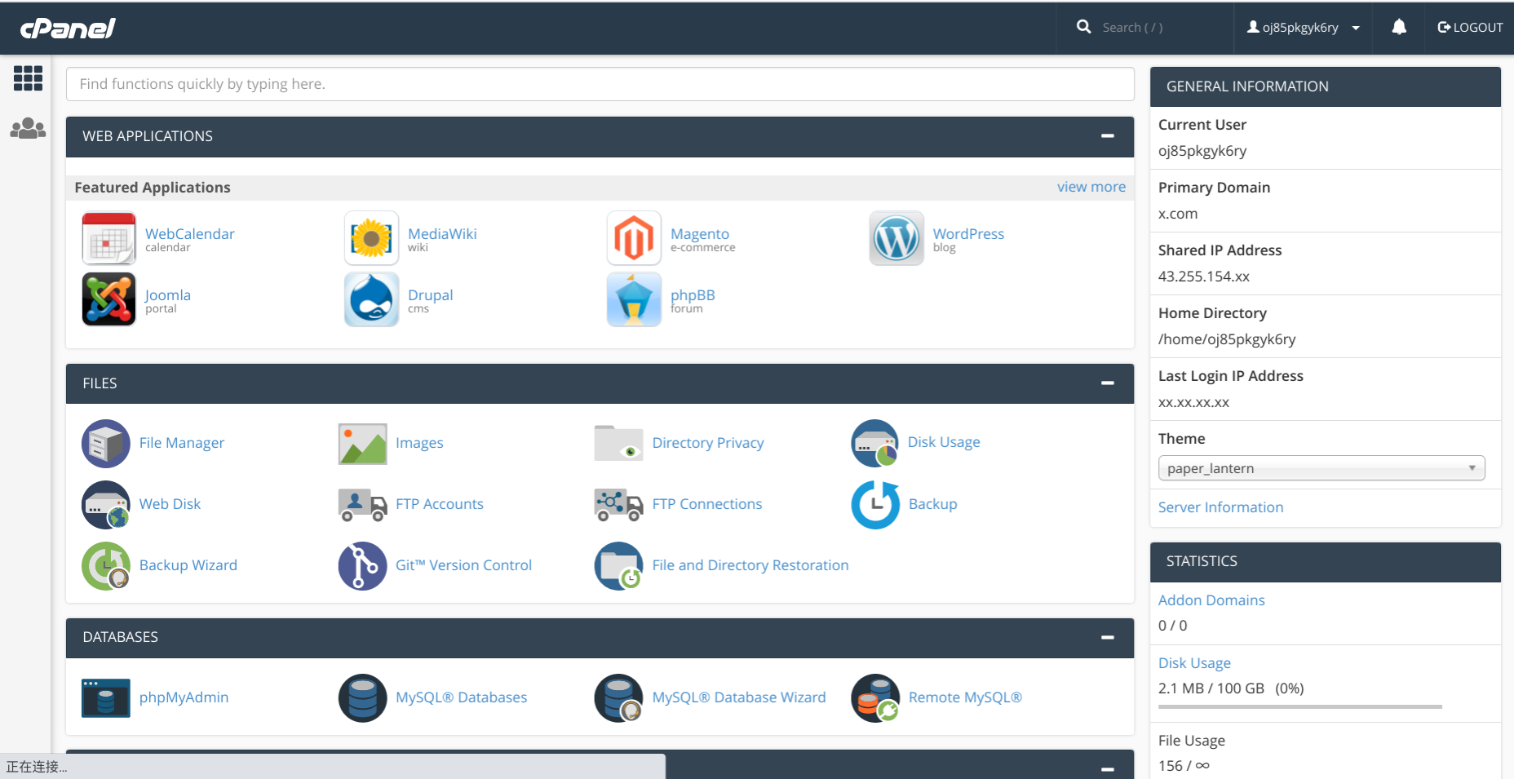
Task: Click the disk usage progress bar
Action: pyautogui.click(x=1300, y=706)
